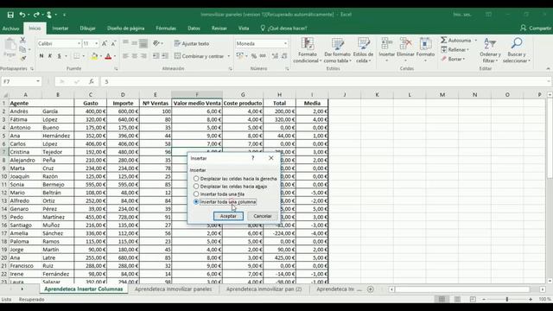This screenshot has height=311, width=553.
Task: Toggle italic (K) formatting
Action: [50, 56]
